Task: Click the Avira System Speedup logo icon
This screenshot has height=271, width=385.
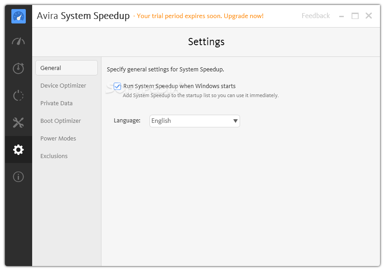Action: coord(19,16)
